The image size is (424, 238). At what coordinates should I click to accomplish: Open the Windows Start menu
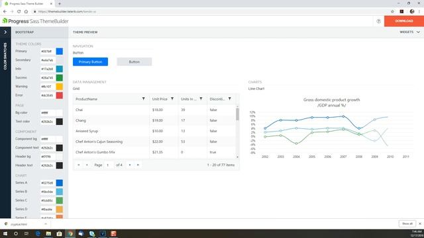click(x=5, y=233)
